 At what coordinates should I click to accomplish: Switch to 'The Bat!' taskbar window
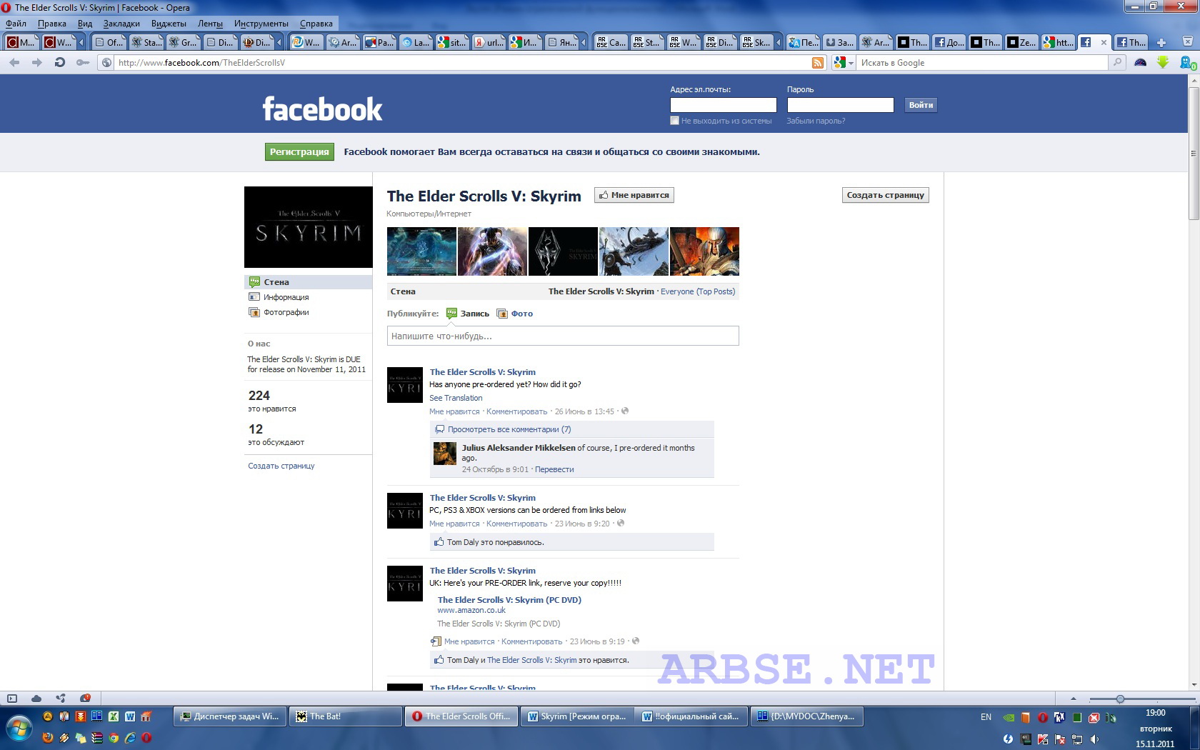346,716
